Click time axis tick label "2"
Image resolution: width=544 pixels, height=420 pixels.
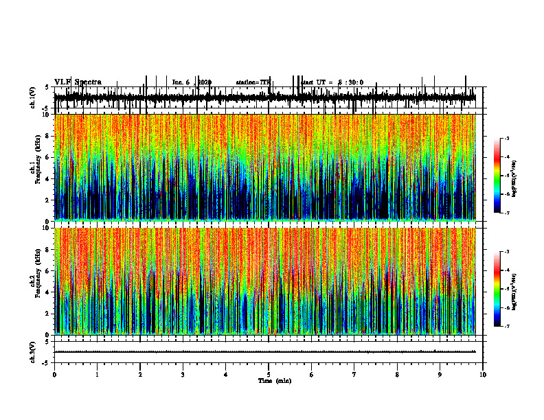click(140, 375)
